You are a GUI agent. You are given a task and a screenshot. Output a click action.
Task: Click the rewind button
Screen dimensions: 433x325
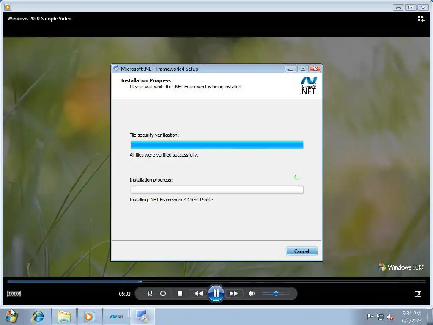pos(198,293)
